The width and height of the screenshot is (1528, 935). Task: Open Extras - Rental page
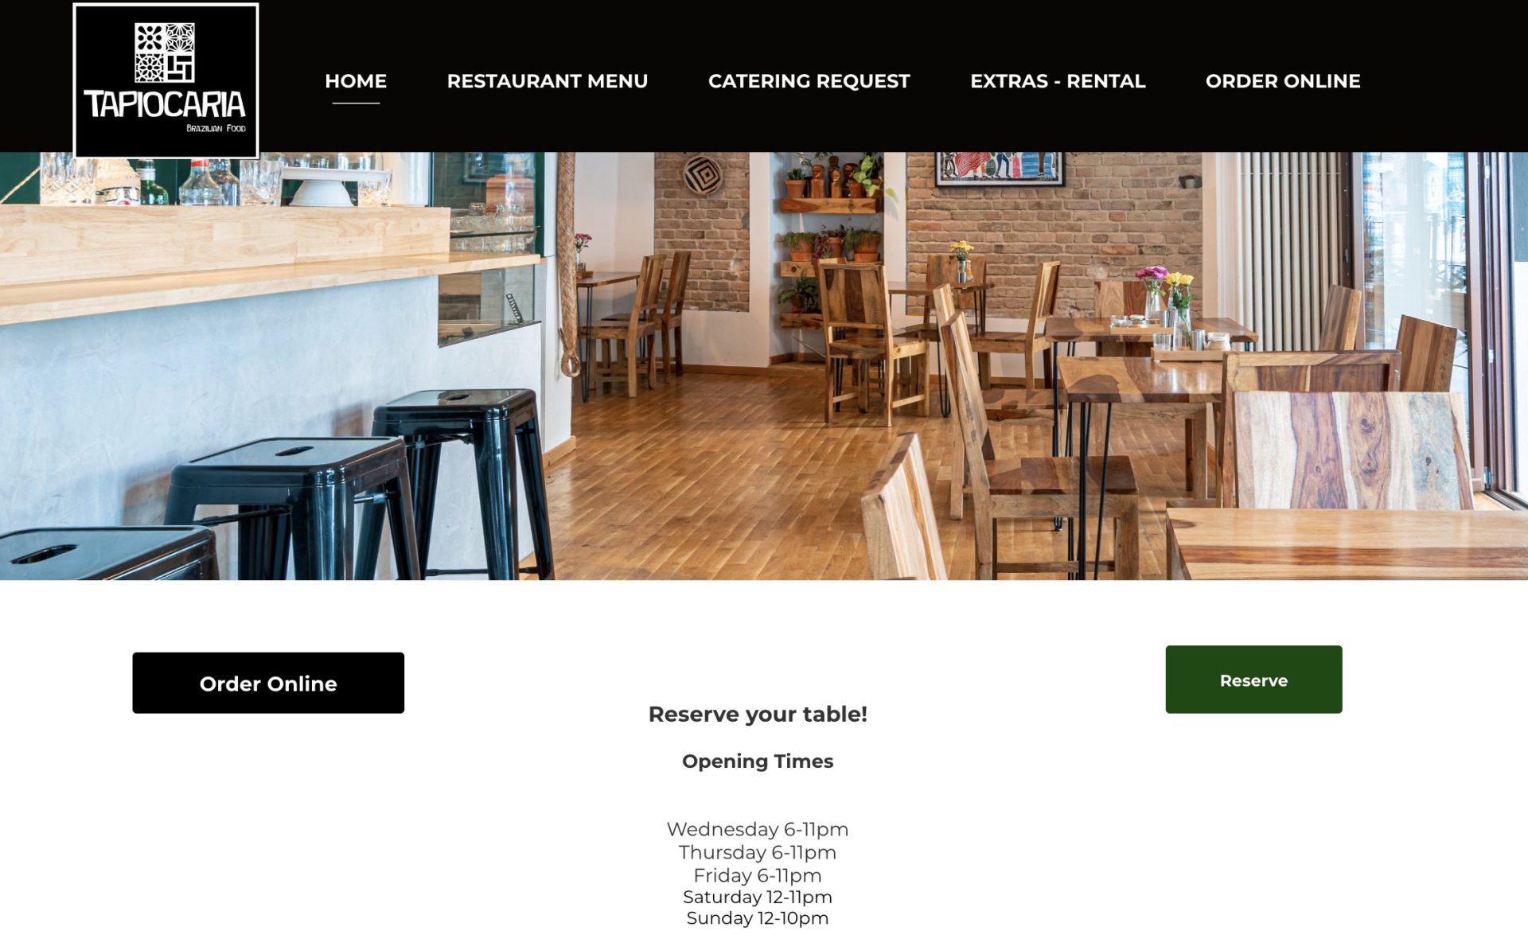click(x=1058, y=81)
